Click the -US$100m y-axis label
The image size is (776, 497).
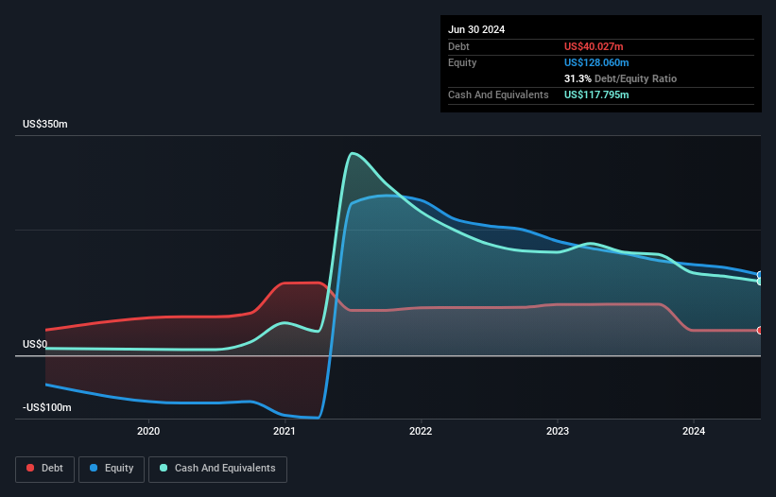[x=47, y=407]
